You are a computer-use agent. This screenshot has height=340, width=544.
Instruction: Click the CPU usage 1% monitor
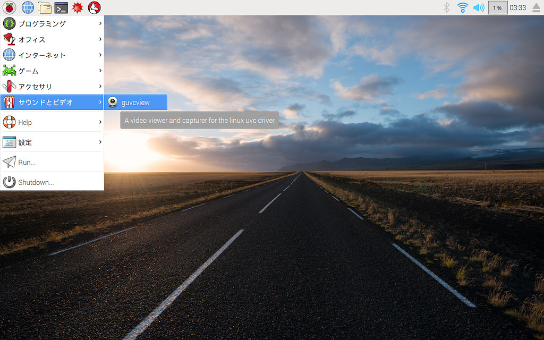[x=497, y=7]
